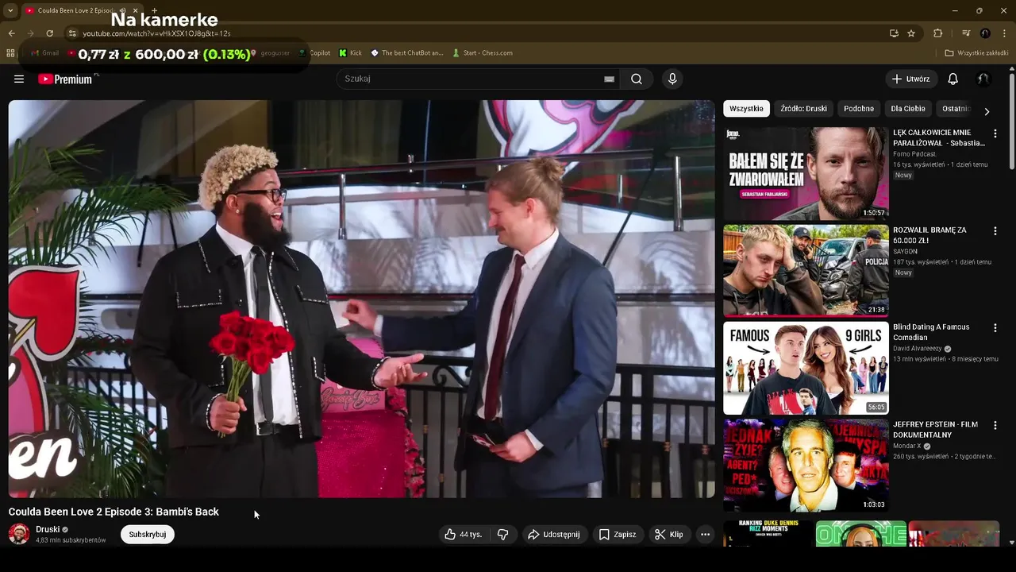Viewport: 1016px width, 572px height.
Task: Click the search magnifier button
Action: (x=637, y=79)
